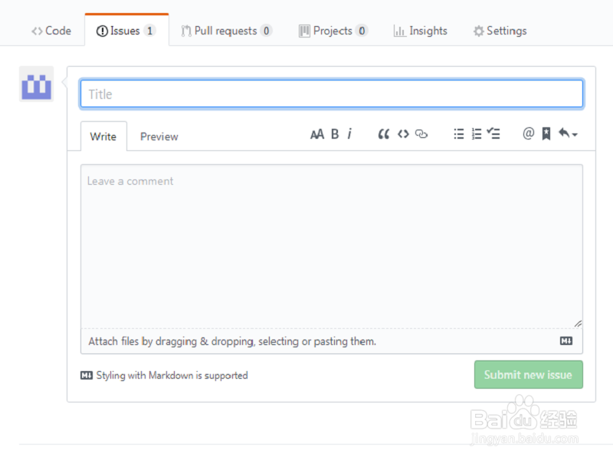Open the Insights section

(420, 31)
